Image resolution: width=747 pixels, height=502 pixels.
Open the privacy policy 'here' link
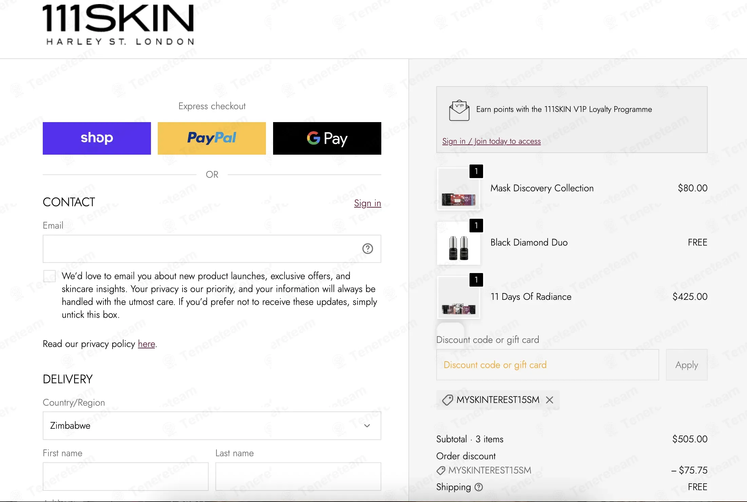(x=147, y=344)
